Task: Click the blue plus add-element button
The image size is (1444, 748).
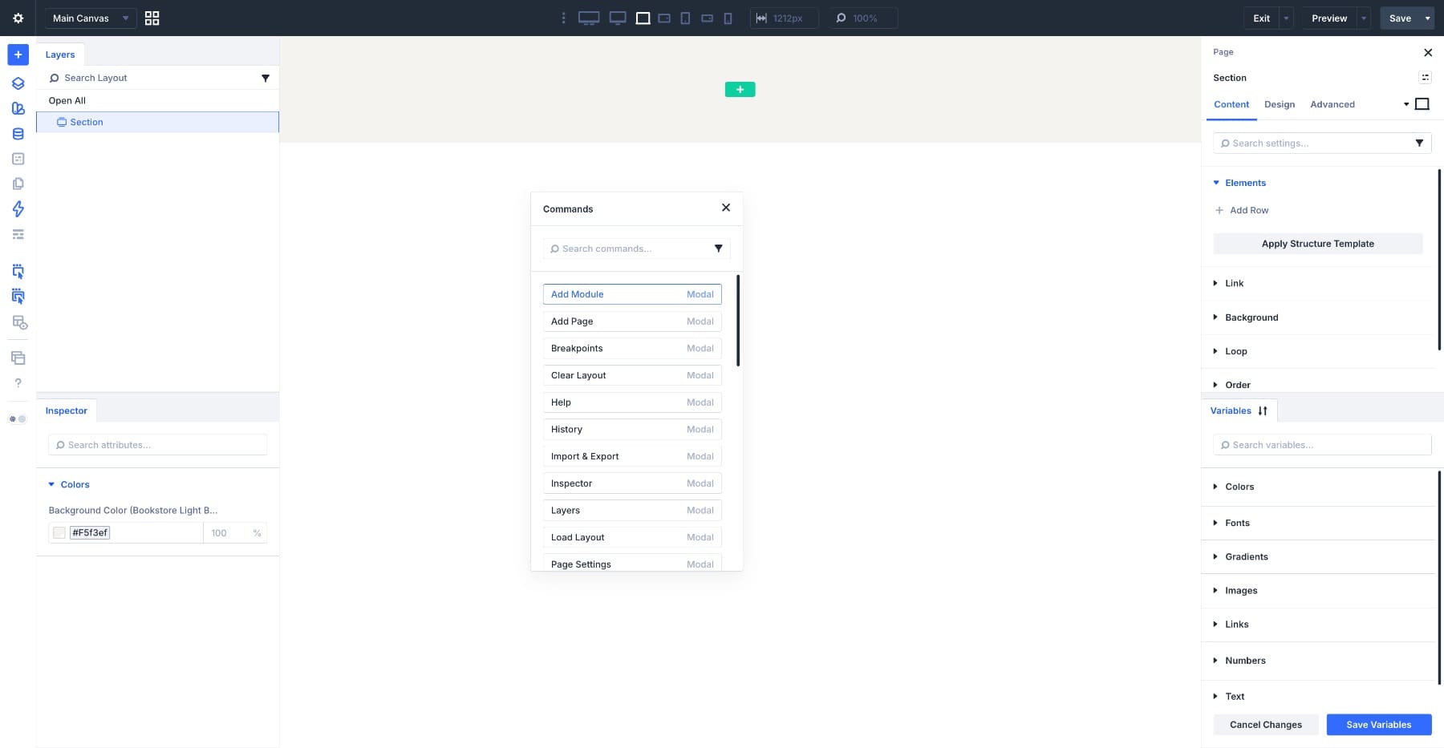Action: (18, 55)
